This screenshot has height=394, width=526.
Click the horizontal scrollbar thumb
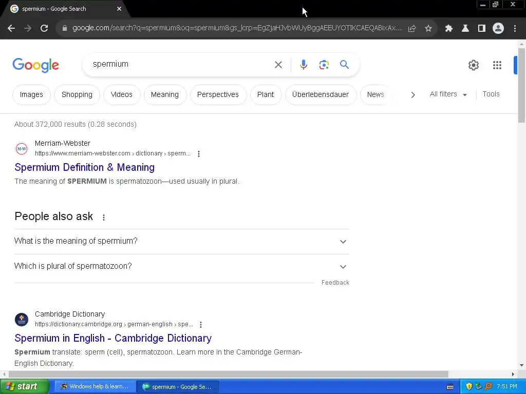point(229,374)
